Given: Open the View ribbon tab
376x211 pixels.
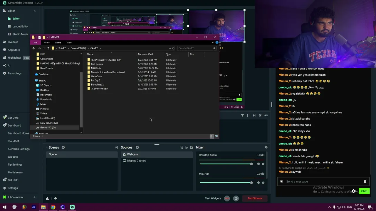Looking at the screenshot, I should pos(69,42).
